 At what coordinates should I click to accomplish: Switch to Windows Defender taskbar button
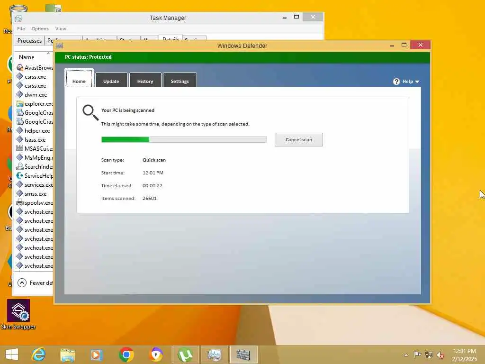(244, 355)
